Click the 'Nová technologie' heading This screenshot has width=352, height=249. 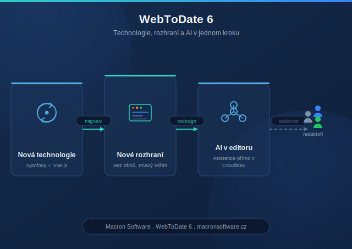(x=47, y=155)
